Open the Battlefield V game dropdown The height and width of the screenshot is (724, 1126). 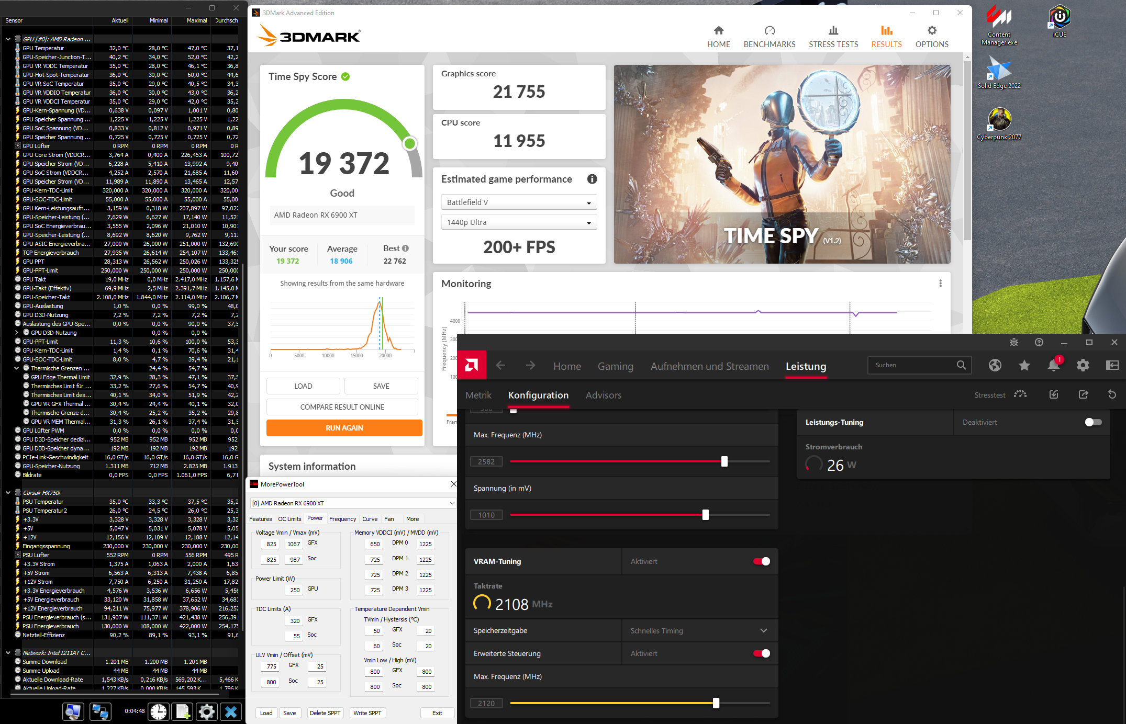pyautogui.click(x=519, y=202)
